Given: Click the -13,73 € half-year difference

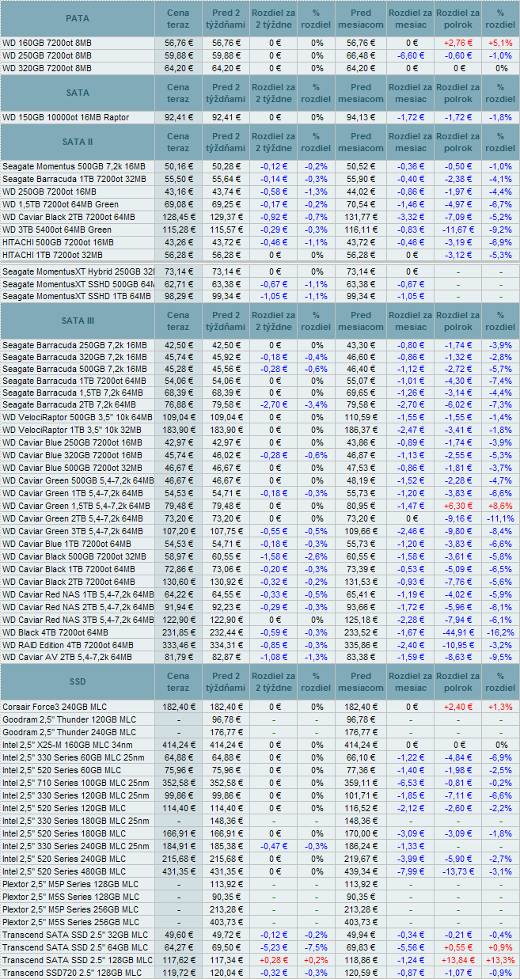Looking at the screenshot, I should pyautogui.click(x=457, y=871).
